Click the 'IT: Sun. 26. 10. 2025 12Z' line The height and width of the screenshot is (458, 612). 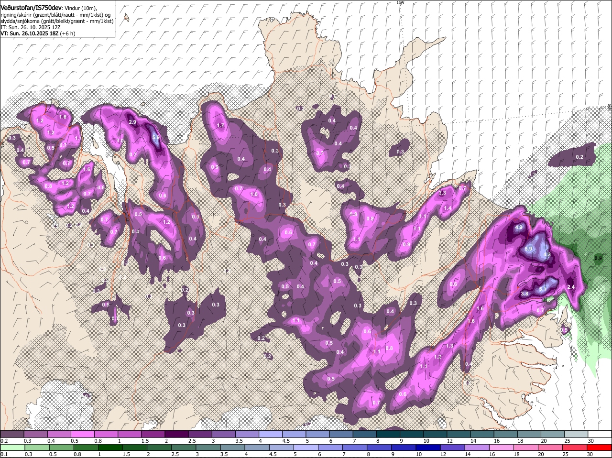pos(30,27)
